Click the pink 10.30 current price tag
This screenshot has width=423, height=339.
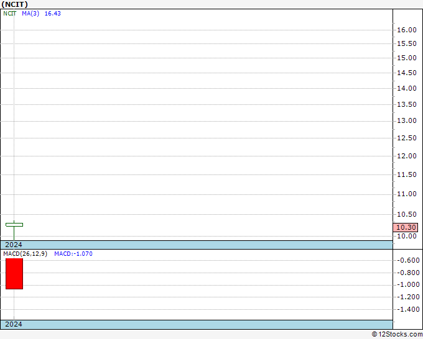[406, 227]
